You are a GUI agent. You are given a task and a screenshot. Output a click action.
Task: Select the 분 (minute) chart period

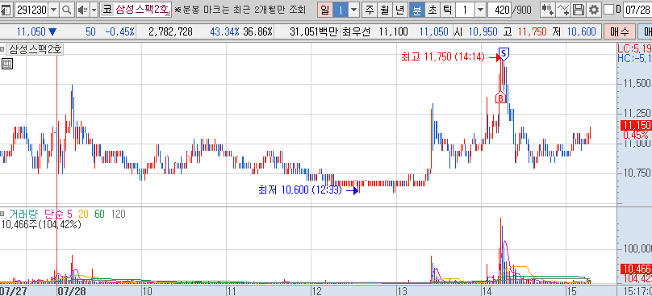416,10
